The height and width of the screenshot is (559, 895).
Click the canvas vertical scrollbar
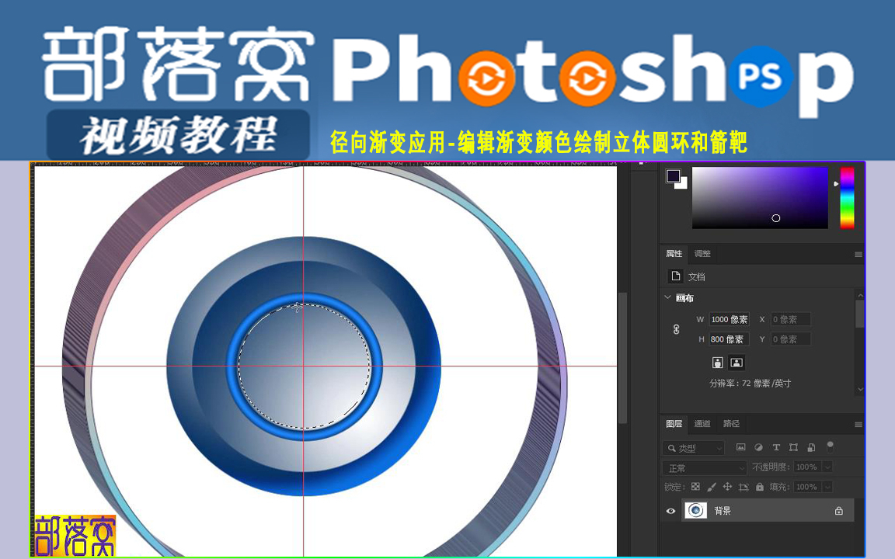point(623,358)
